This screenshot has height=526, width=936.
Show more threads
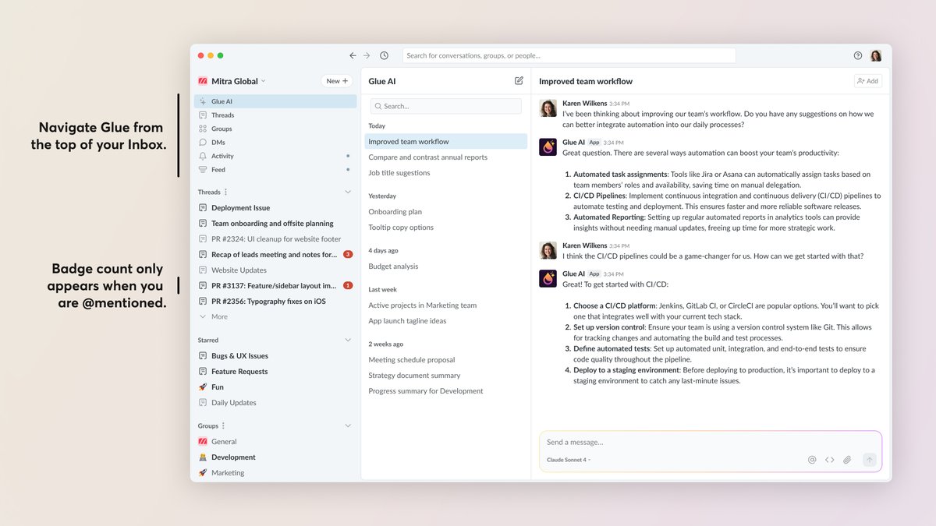(214, 316)
